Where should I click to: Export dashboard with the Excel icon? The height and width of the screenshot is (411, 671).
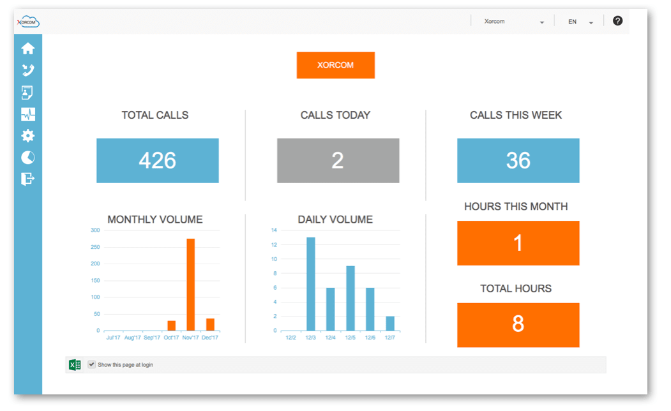(x=75, y=365)
